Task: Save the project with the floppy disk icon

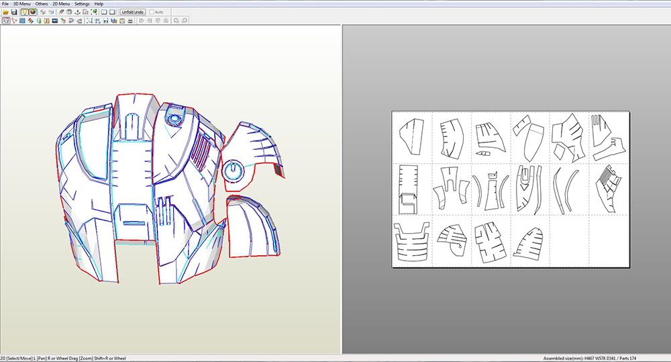Action: [x=14, y=12]
